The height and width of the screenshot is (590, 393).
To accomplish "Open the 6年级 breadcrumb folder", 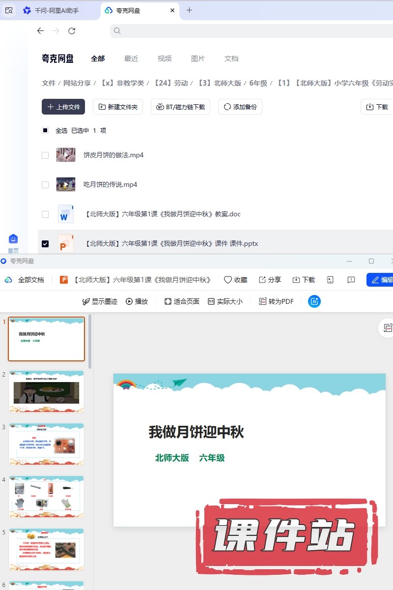I will coord(258,83).
